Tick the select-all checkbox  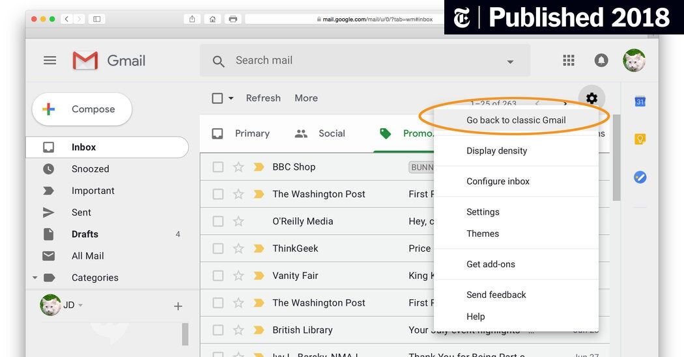coord(217,98)
